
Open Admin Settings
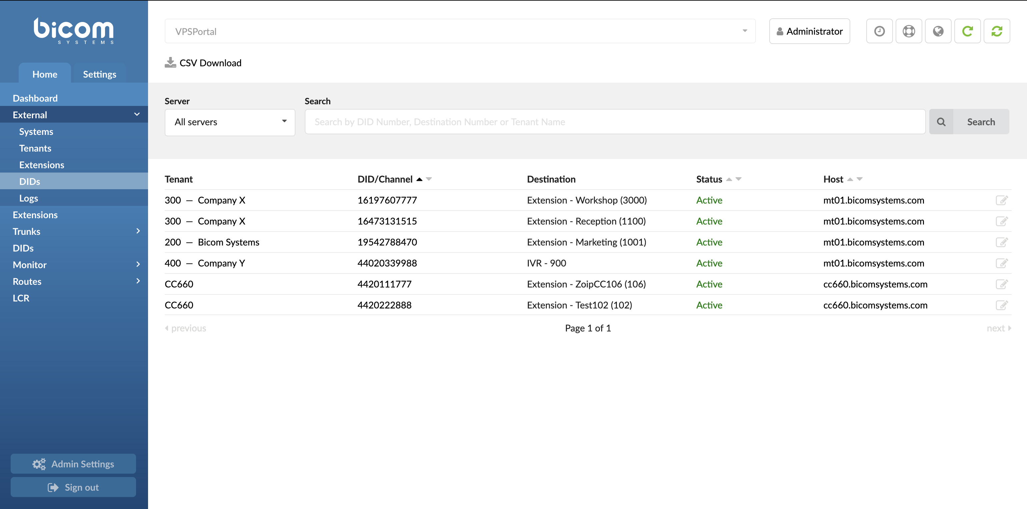point(73,464)
